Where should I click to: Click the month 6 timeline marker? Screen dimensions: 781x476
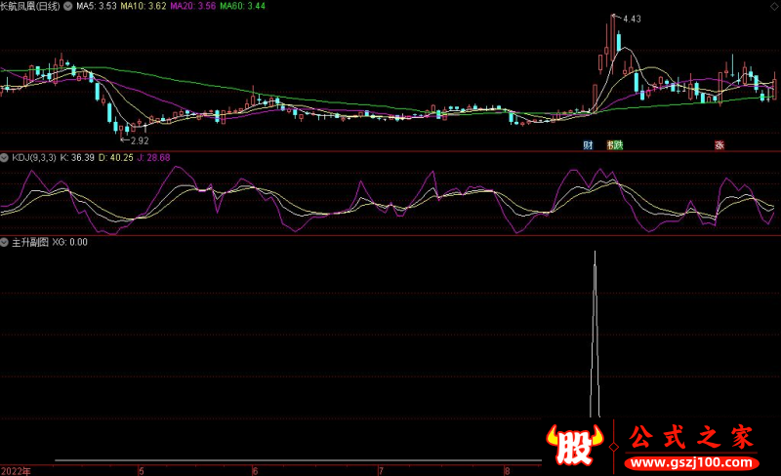coord(255,470)
